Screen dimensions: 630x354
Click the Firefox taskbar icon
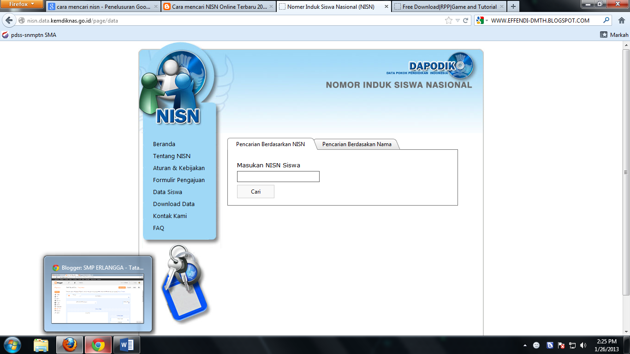point(70,345)
